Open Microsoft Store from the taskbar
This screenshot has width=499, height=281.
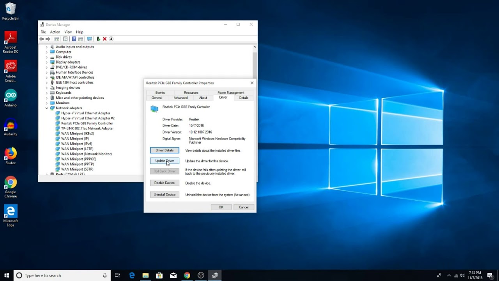pos(159,275)
